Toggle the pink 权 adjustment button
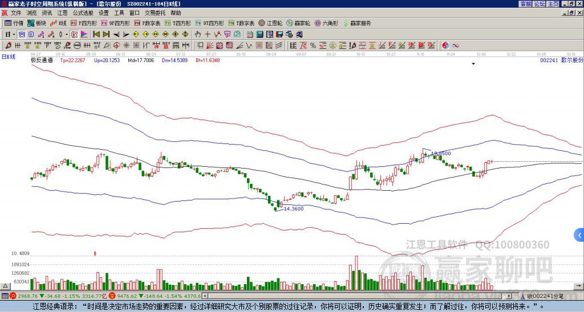Viewport: 584px width, 312px height. 74,35
